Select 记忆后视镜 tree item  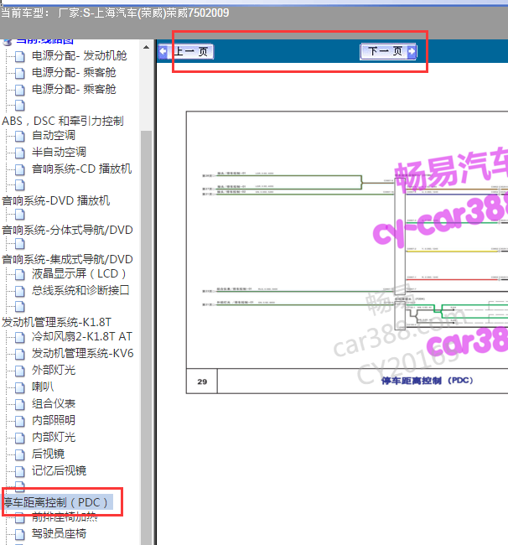point(59,470)
